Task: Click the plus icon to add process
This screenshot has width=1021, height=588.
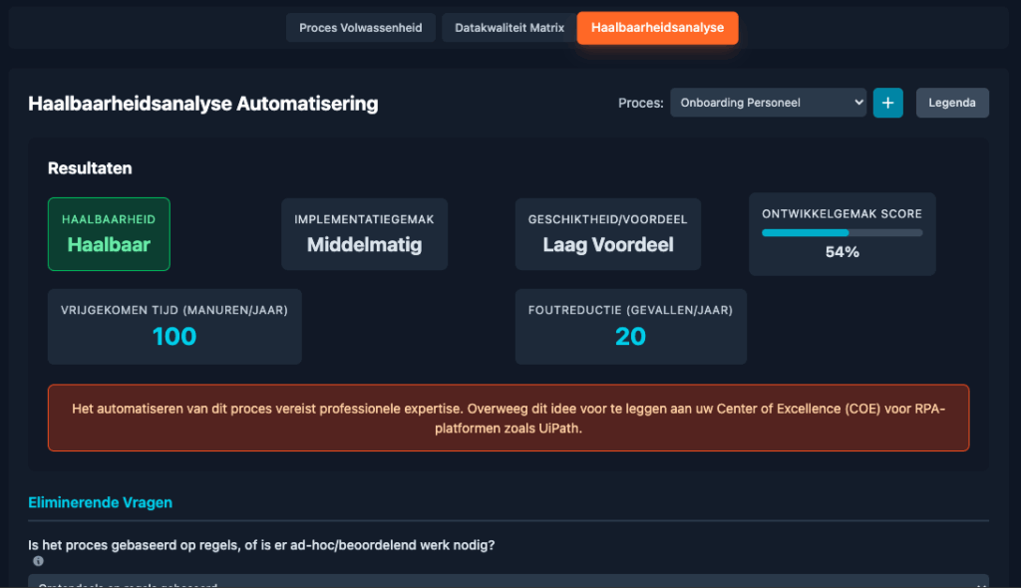Action: pyautogui.click(x=887, y=103)
